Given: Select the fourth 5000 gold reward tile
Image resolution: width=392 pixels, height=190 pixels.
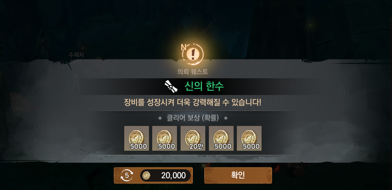Looking at the screenshot, I should [x=221, y=138].
